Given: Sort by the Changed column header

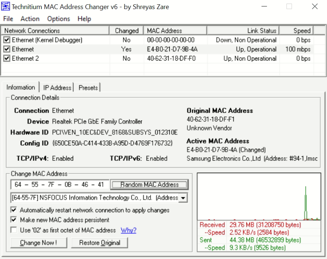Looking at the screenshot, I should click(x=127, y=31).
